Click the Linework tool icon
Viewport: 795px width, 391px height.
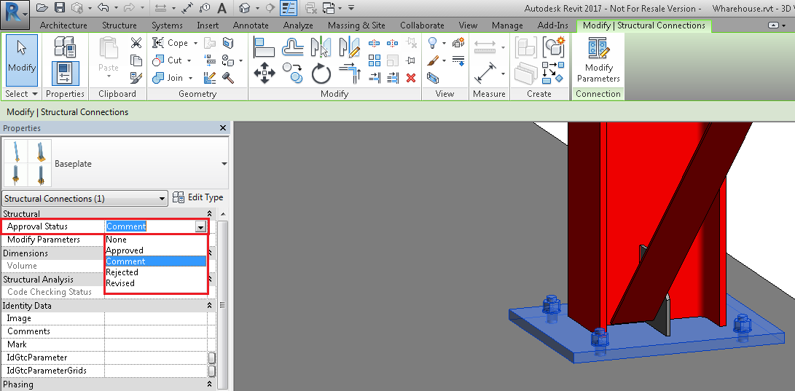point(458,60)
